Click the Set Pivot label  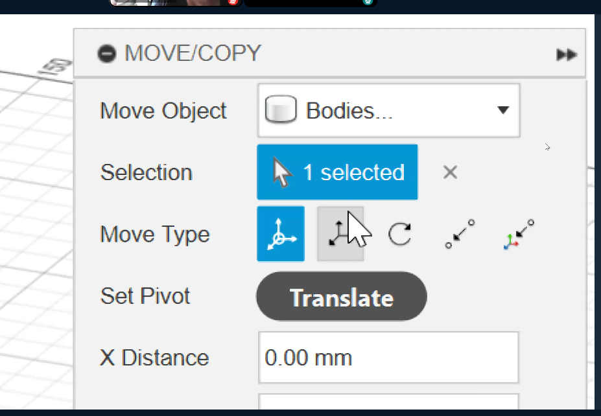[x=145, y=296]
